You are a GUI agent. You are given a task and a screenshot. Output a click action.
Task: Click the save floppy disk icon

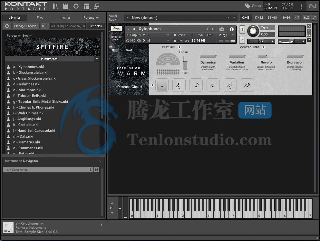pos(65,6)
